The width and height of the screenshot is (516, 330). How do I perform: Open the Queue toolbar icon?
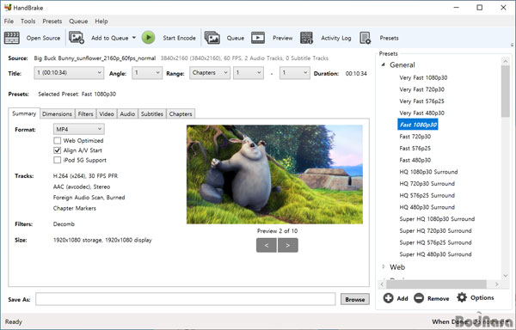click(x=212, y=38)
